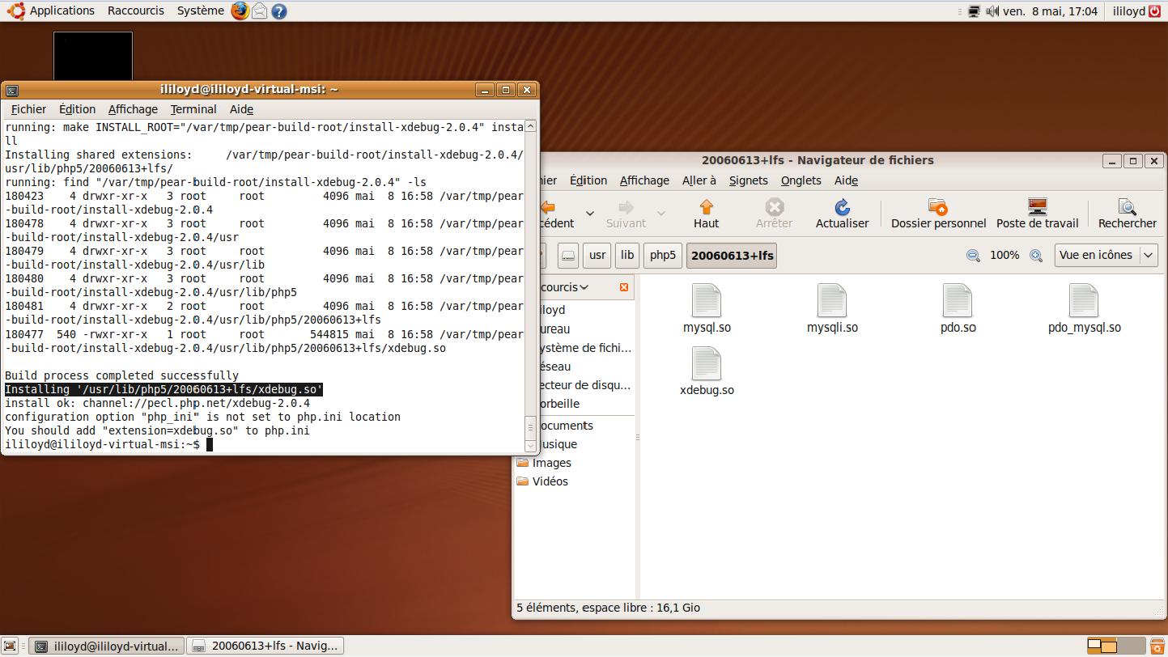The image size is (1168, 657).
Task: Zoom out with the minus magnifier icon
Action: [973, 256]
